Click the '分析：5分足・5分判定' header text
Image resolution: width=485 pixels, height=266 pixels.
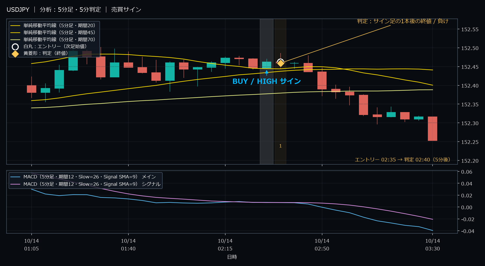[x=70, y=10]
